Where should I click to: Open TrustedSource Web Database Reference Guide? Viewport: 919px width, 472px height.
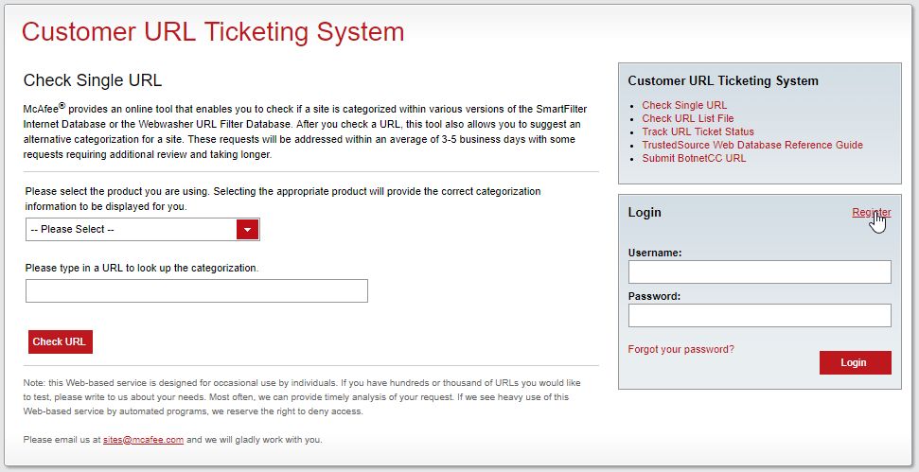752,145
